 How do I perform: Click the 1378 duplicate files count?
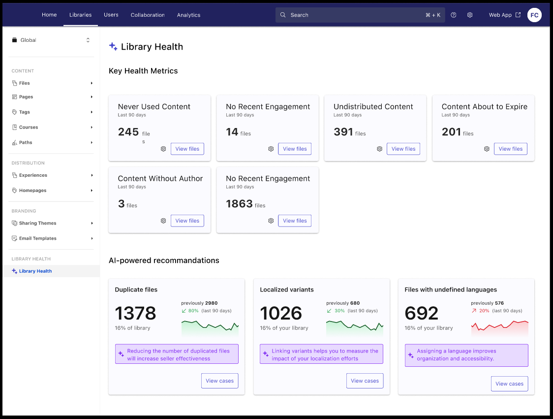pyautogui.click(x=135, y=313)
